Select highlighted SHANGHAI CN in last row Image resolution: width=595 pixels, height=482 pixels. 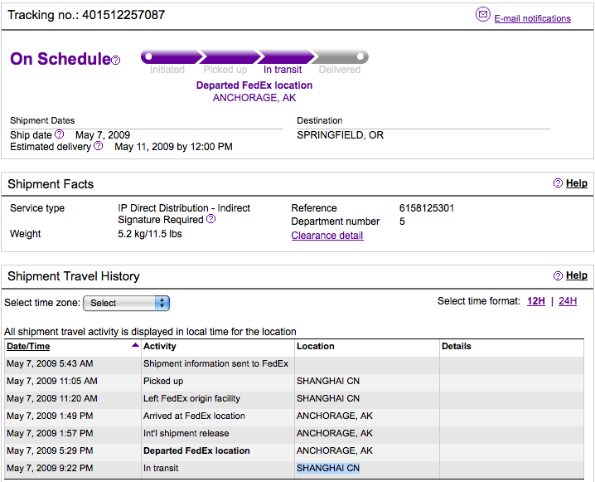coord(328,468)
